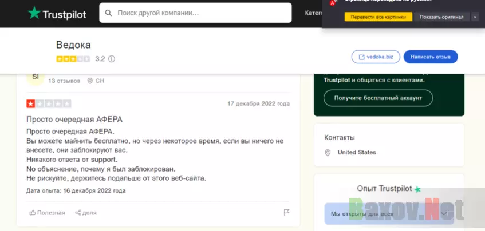Screen dimensions: 485x231
Task: Click the location pin icon beside CH
Action: click(x=90, y=81)
